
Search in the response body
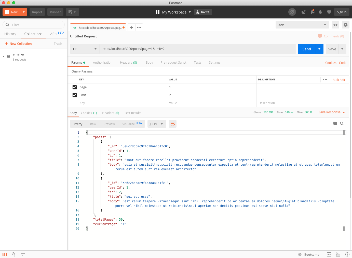tap(342, 123)
